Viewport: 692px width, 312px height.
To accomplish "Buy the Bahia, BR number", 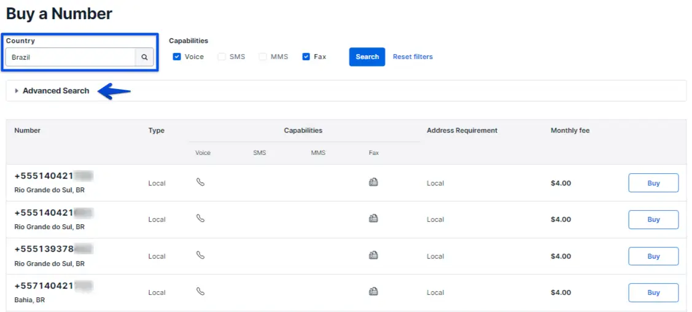I will coord(653,292).
